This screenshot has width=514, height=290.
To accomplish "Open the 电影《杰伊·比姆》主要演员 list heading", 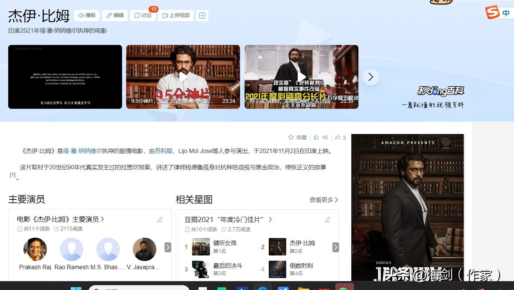I will 60,219.
